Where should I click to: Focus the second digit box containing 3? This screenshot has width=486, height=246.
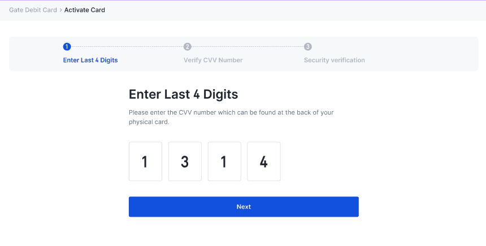click(x=185, y=161)
